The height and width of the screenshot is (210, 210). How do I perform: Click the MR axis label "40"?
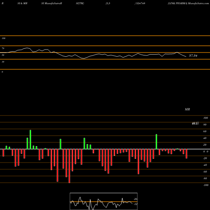click(205, 138)
